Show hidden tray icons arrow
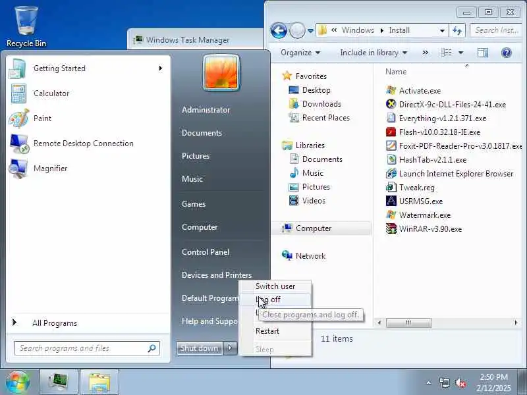Screen dimensions: 527x395 point(429,382)
